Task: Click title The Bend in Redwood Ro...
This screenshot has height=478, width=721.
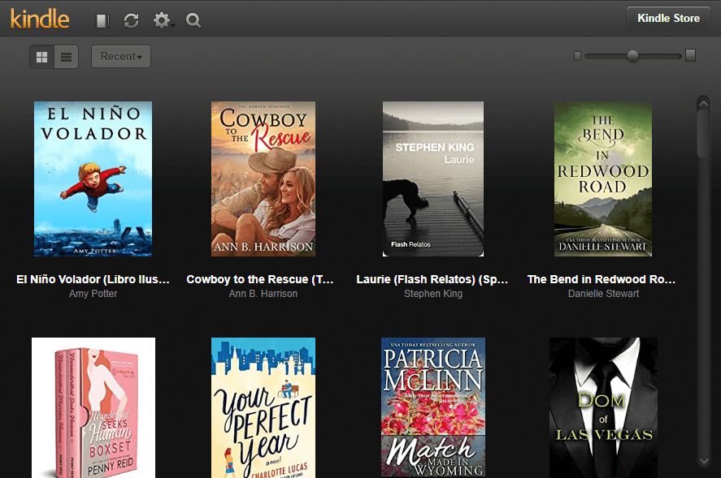Action: 602,279
